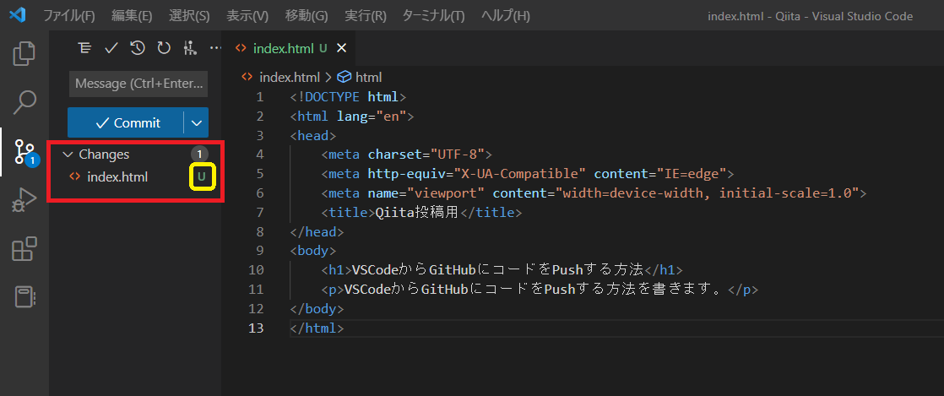Click the closing </head> tag line

317,231
